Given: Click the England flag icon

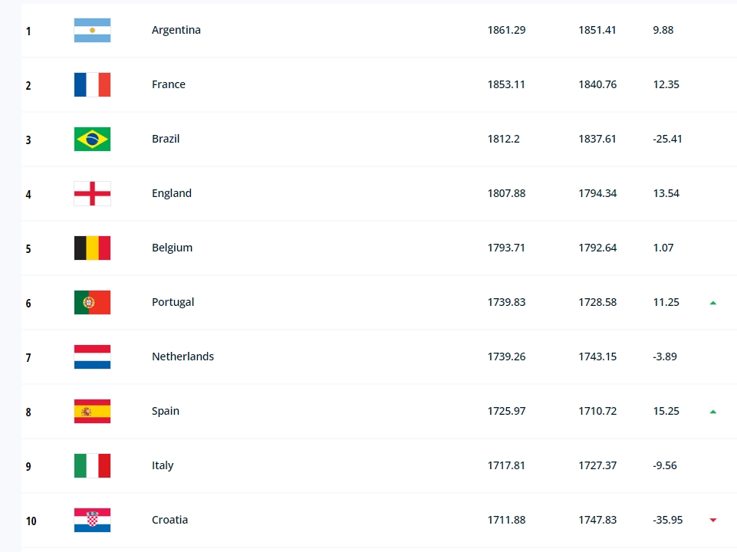Looking at the screenshot, I should coord(92,194).
